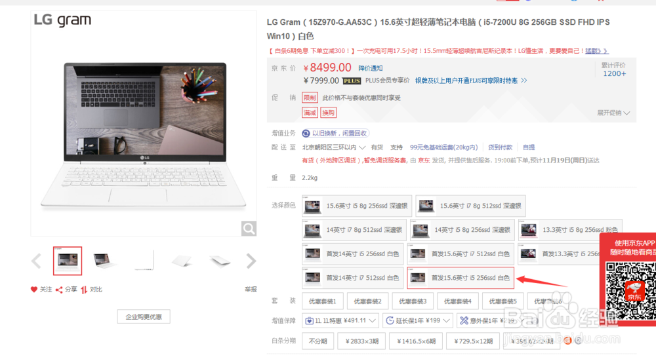Viewport: 656px width, 361px height.
Task: Click the magnifier icon on product image
Action: tap(249, 229)
